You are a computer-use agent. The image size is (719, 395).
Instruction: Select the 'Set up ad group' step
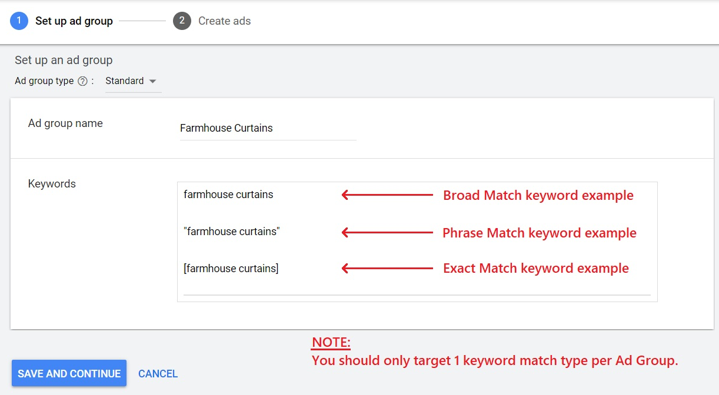pos(74,21)
